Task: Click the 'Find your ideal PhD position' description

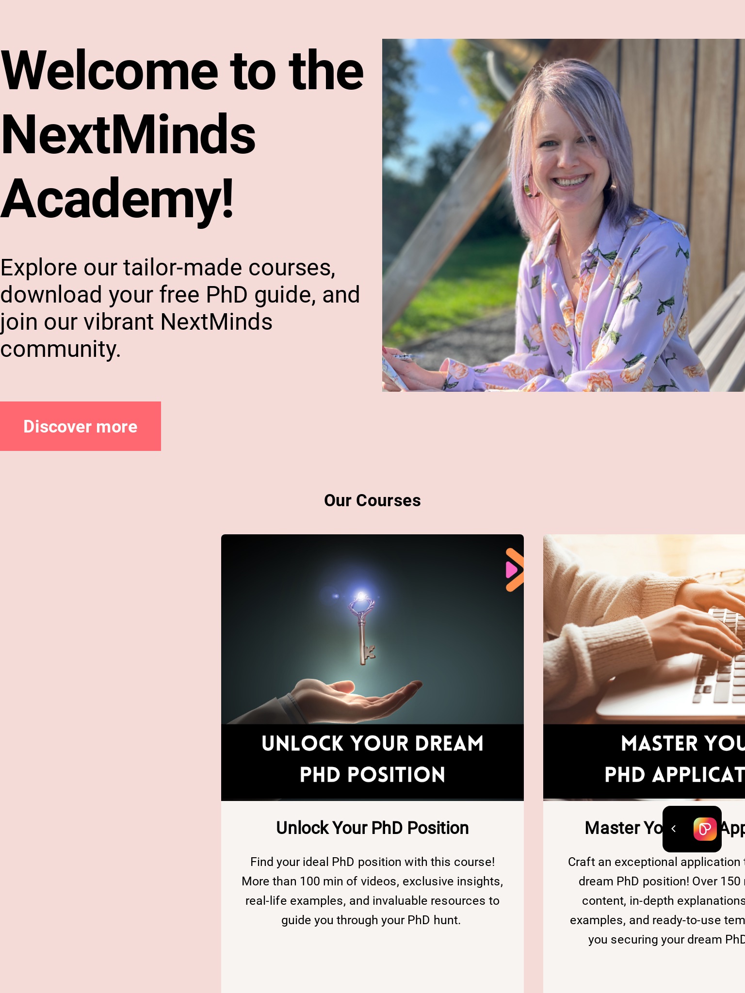Action: point(372,891)
